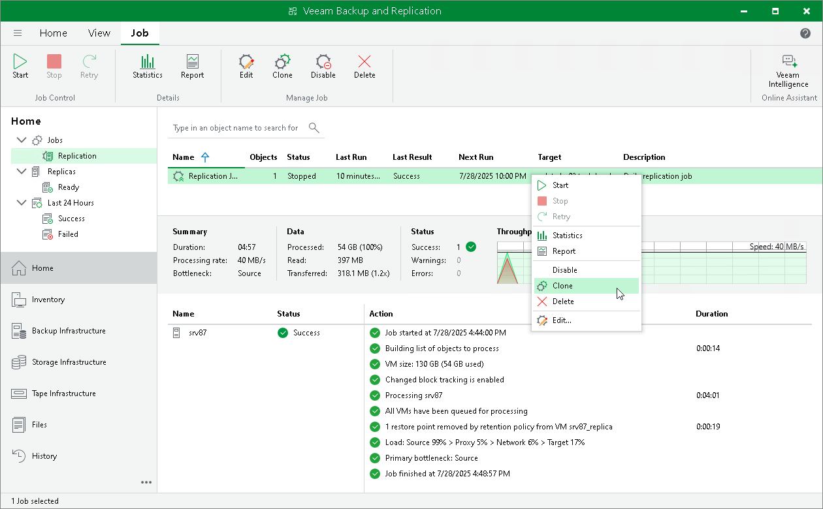Click the Target column header
This screenshot has height=509, width=823.
(549, 157)
